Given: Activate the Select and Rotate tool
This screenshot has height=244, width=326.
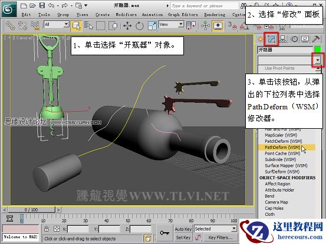Looking at the screenshot, I should pos(140,26).
